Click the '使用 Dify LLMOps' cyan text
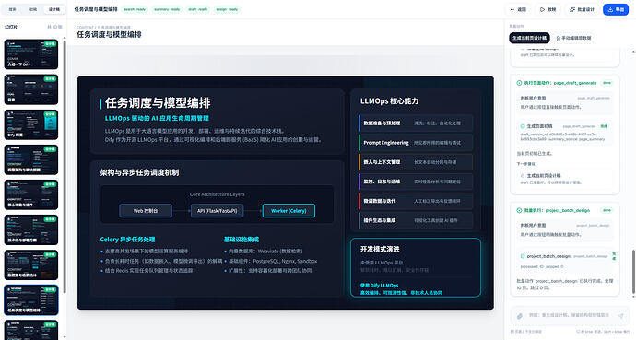This screenshot has width=636, height=340. [x=379, y=286]
